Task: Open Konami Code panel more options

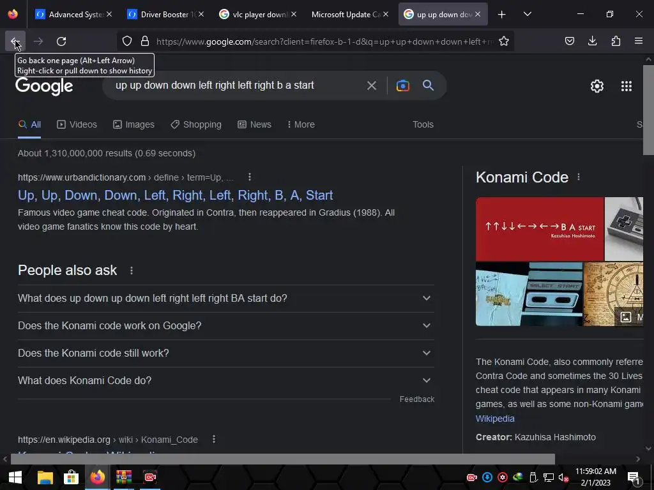Action: pyautogui.click(x=579, y=177)
